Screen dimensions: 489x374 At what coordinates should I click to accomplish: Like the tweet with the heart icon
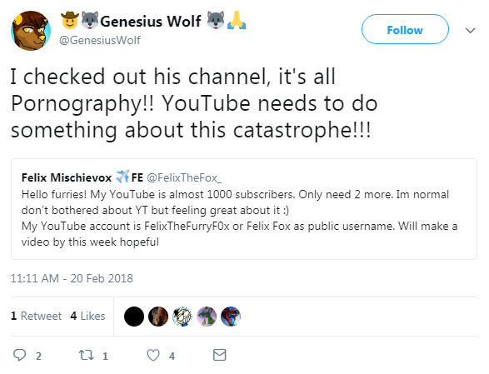[153, 356]
